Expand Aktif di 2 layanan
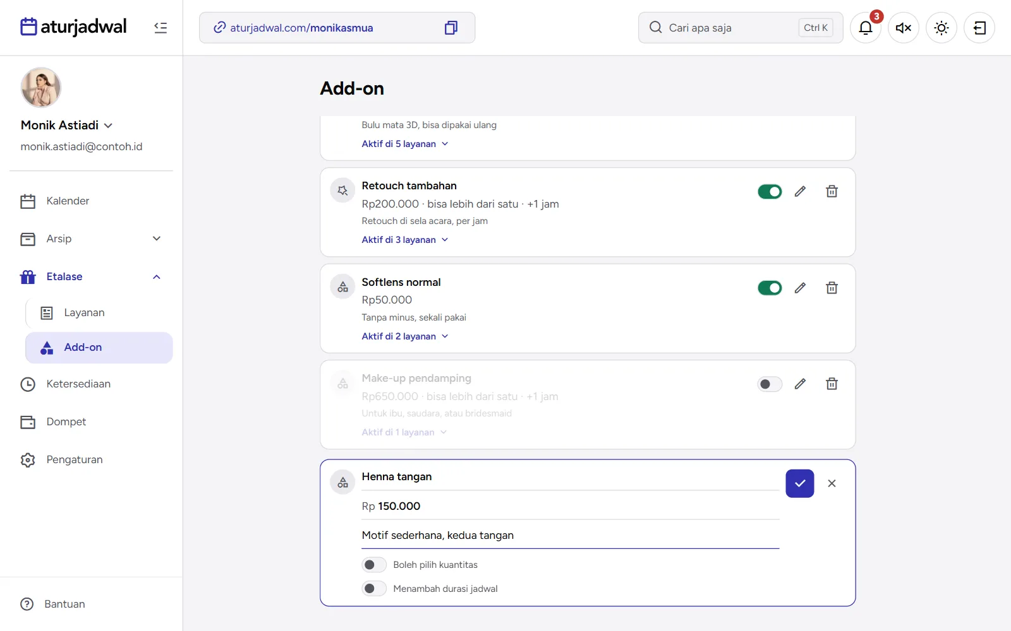1011x631 pixels. 405,336
